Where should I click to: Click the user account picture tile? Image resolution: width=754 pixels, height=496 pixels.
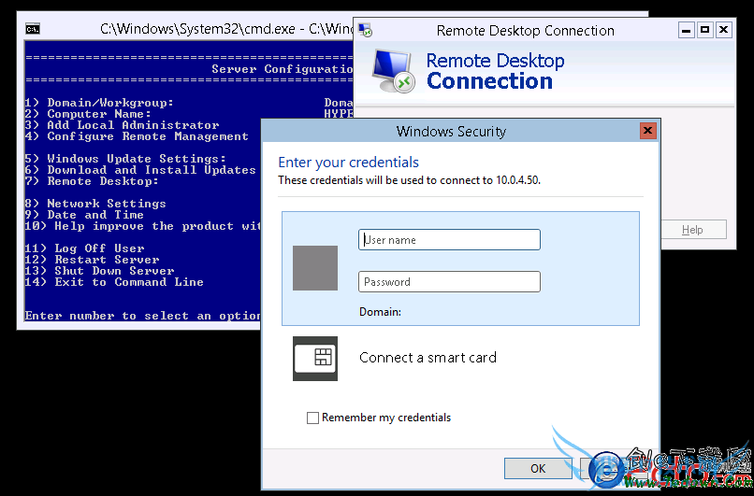(x=315, y=268)
